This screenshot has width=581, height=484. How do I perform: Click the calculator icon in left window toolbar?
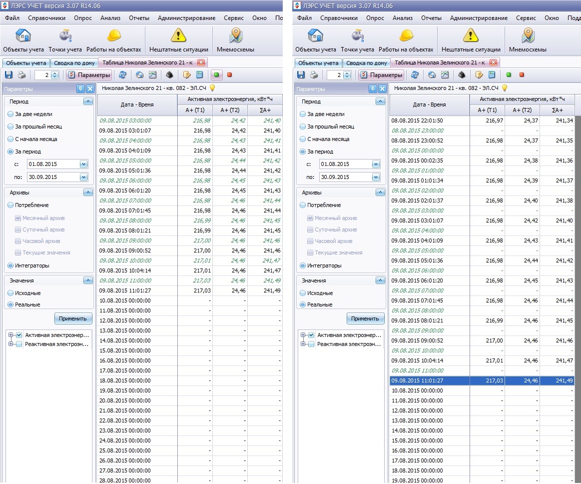tap(199, 75)
